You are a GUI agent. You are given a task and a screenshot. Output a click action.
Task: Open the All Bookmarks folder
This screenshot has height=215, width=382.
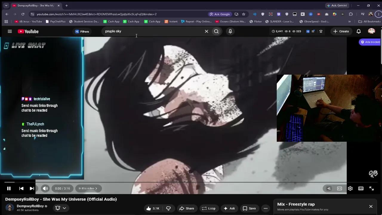click(369, 21)
